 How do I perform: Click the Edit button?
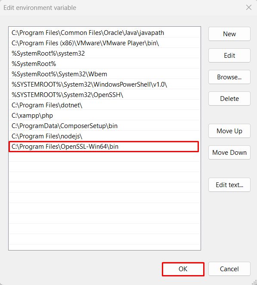point(229,56)
